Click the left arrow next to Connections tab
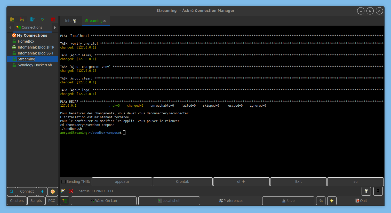The image size is (391, 213). (x=10, y=27)
